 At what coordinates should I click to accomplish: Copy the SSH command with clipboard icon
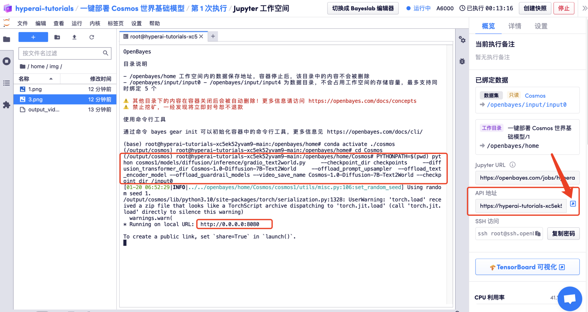pyautogui.click(x=538, y=233)
